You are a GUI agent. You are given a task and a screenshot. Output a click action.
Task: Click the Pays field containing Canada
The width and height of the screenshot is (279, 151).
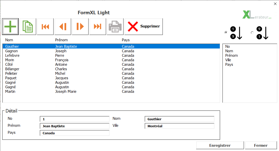point(74,133)
